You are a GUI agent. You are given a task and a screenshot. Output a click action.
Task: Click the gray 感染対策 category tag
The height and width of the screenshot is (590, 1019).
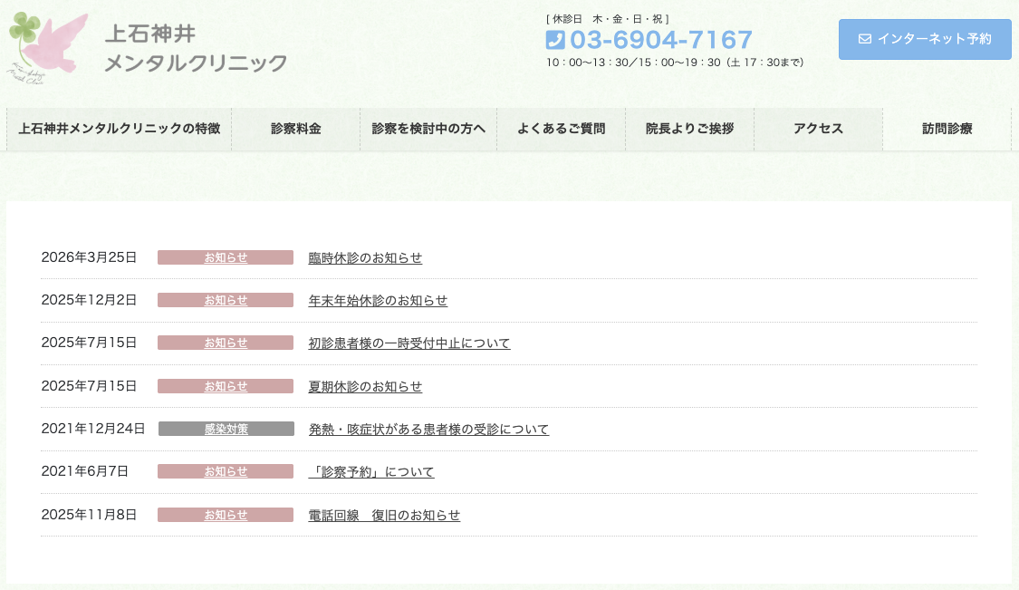(x=226, y=429)
